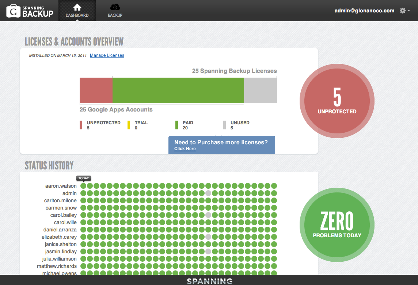Screen dimensions: 418x285
Task: Click the gray status dot for carol.bailey
Action: (x=208, y=215)
